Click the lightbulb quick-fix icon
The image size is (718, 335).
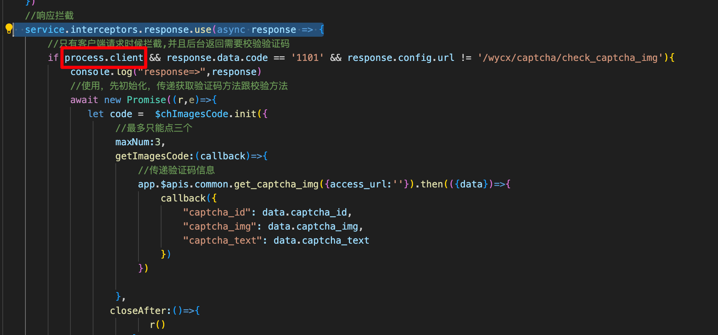pyautogui.click(x=9, y=29)
